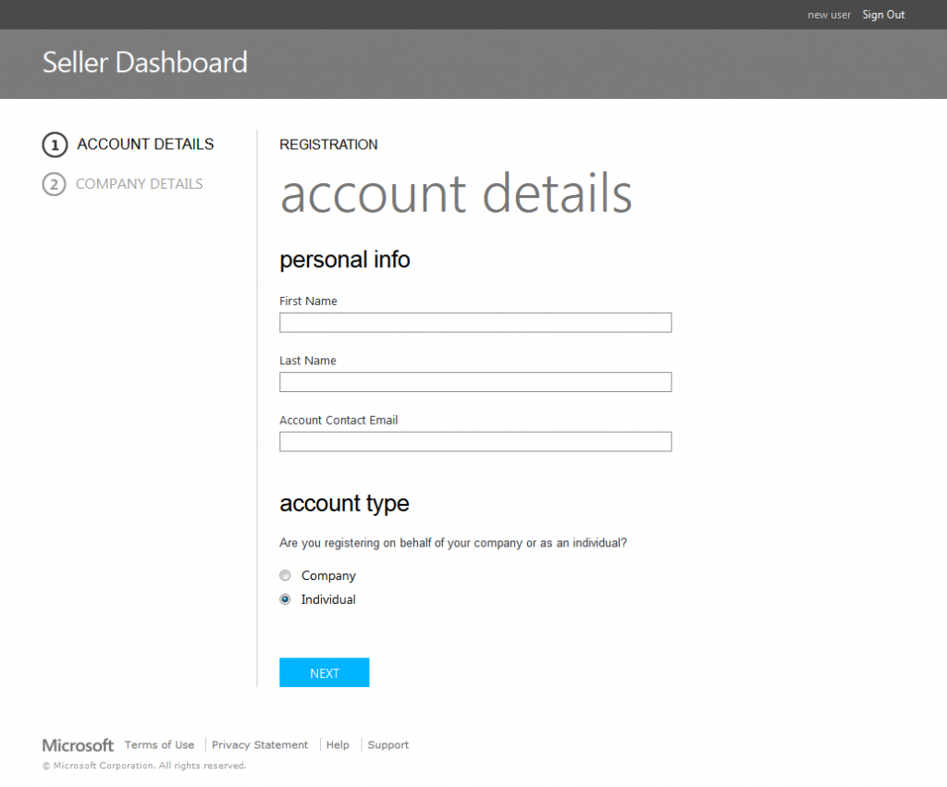Open the Privacy Statement link

[260, 744]
